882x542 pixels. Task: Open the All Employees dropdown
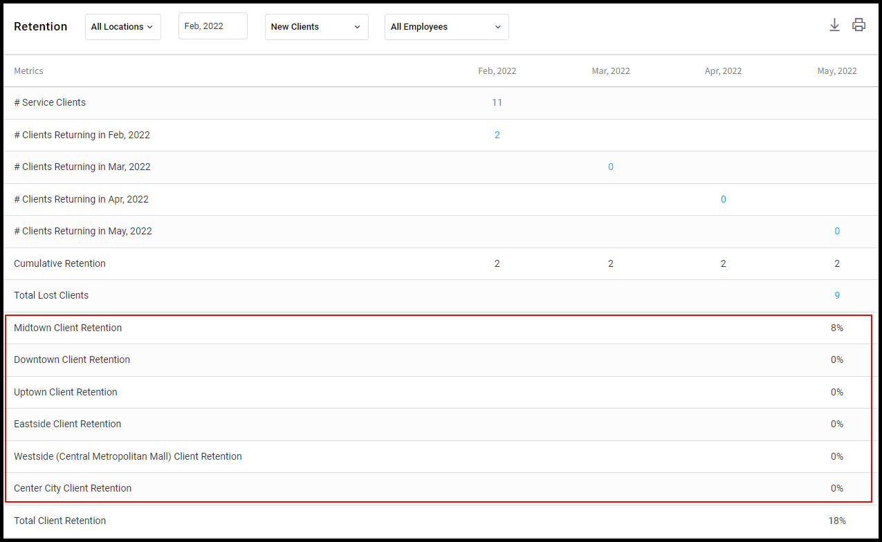447,27
